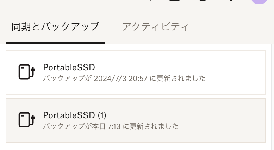Click the 本日 7:13 backup status text
Screen dimensions: 274x150
111,126
